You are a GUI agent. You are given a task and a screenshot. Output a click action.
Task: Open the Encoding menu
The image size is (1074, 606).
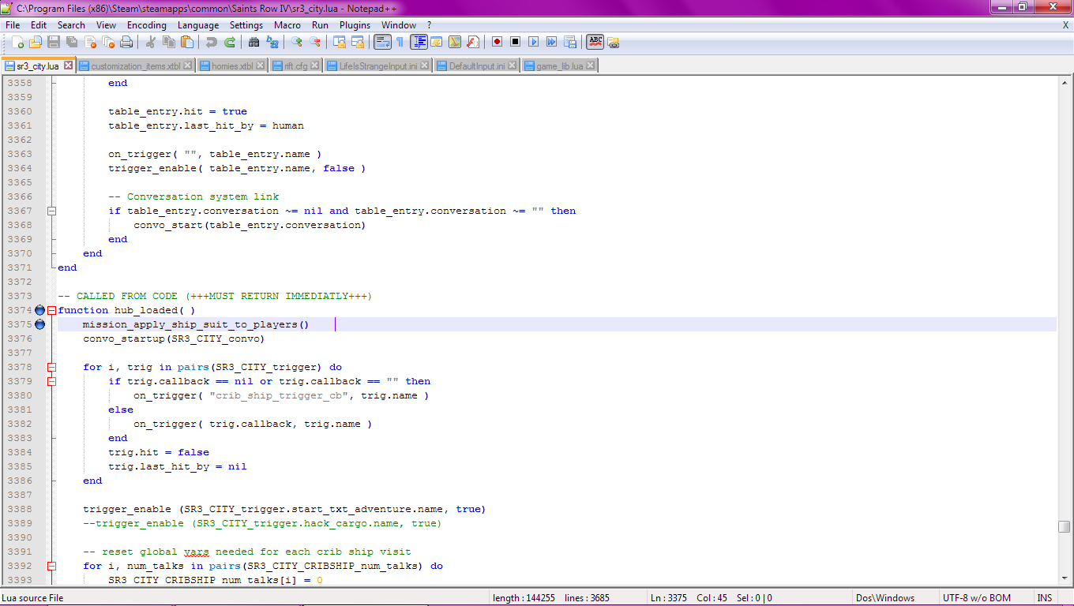pyautogui.click(x=147, y=24)
